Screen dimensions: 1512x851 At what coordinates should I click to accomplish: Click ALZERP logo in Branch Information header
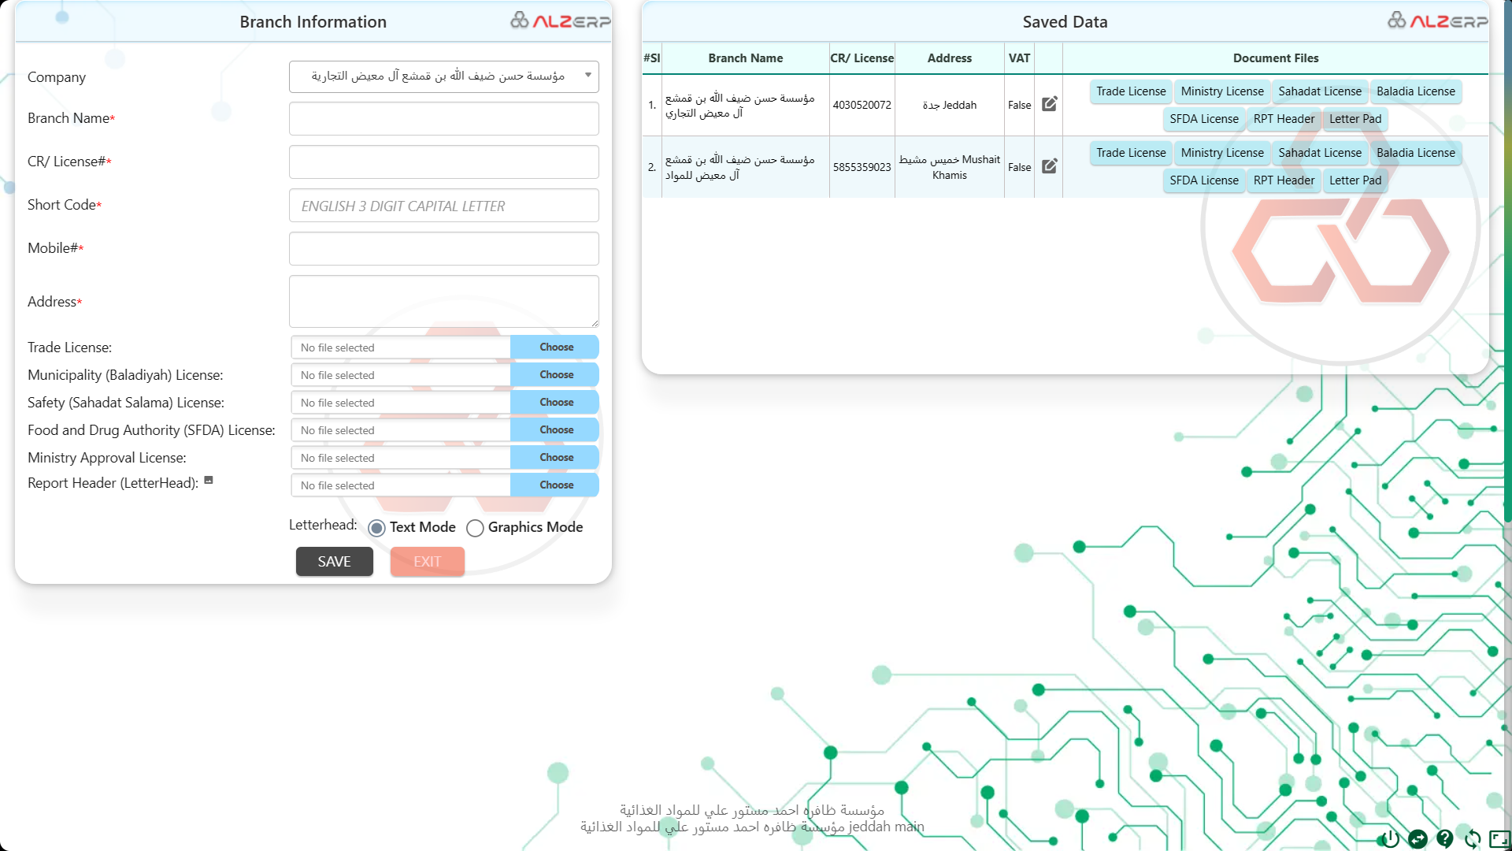pos(560,20)
